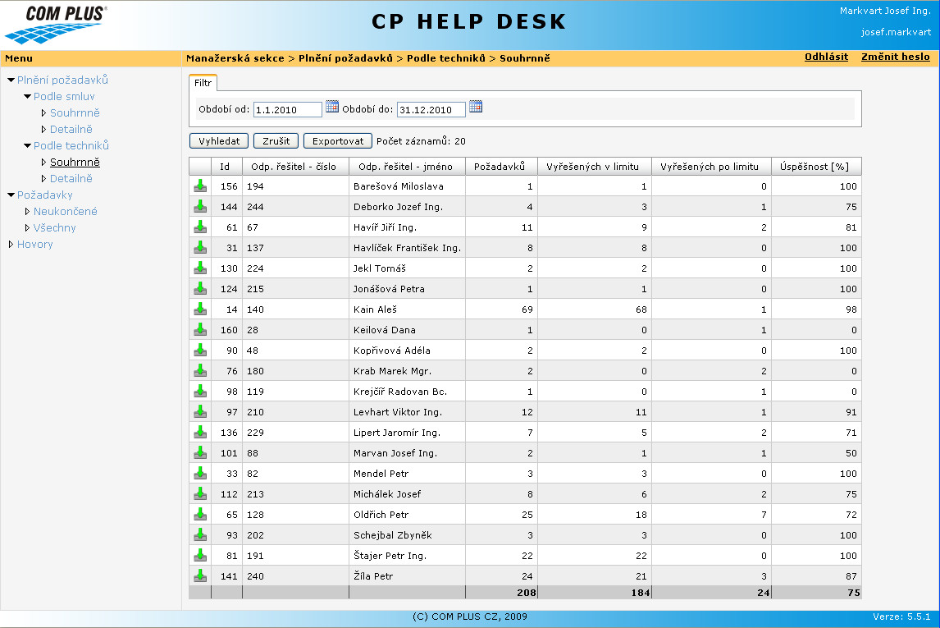Open the Požadavky menu label
940x628 pixels.
coord(45,195)
